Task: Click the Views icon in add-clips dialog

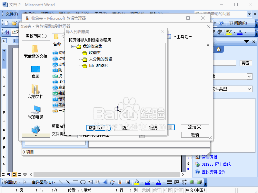Action: pos(169,37)
